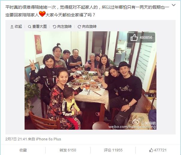Viewport: 181px width, 155px height.
Task: Open weibo.com/huangxiaoming watermark link
Action: pos(132,127)
